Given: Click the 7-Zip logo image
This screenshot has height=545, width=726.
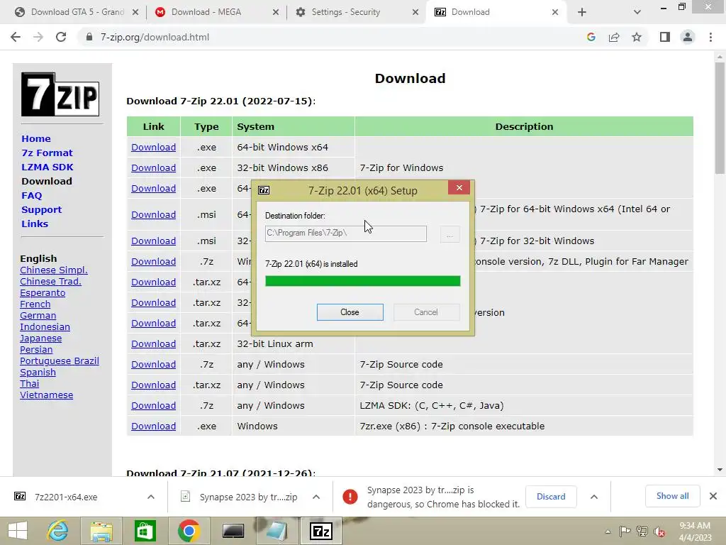Looking at the screenshot, I should pos(60,94).
